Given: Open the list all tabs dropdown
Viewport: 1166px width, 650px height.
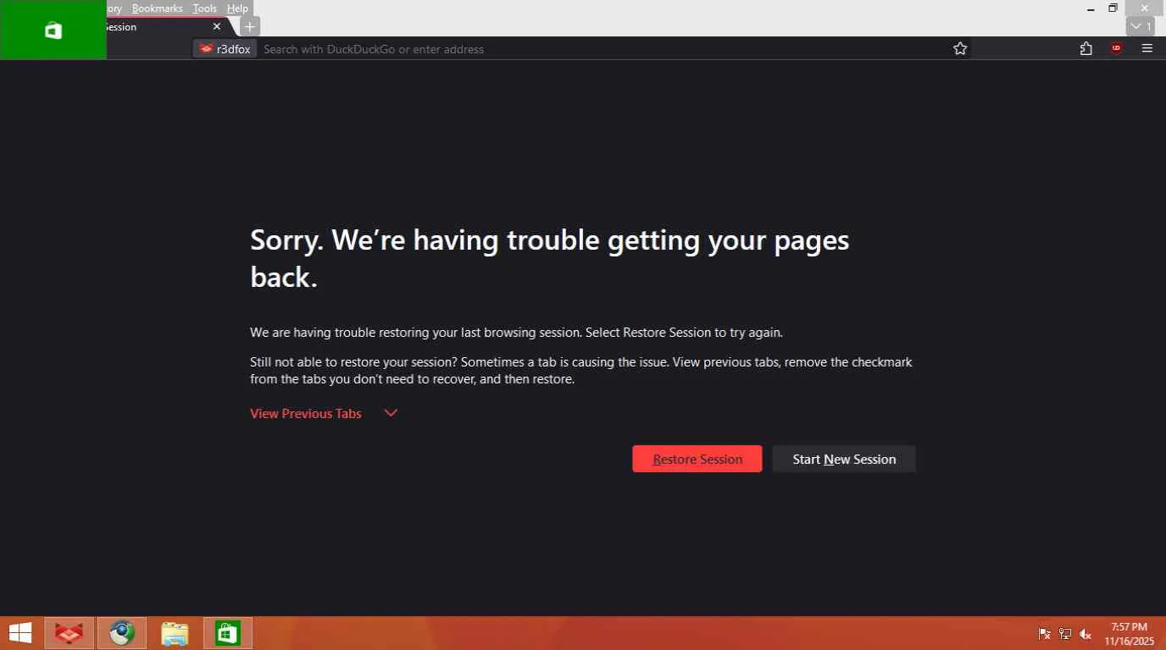Looking at the screenshot, I should pyautogui.click(x=1141, y=27).
